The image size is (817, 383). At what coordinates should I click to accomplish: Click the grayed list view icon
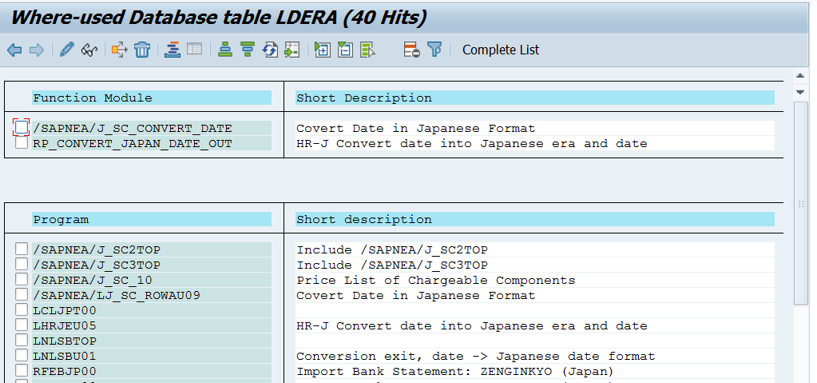click(x=194, y=50)
